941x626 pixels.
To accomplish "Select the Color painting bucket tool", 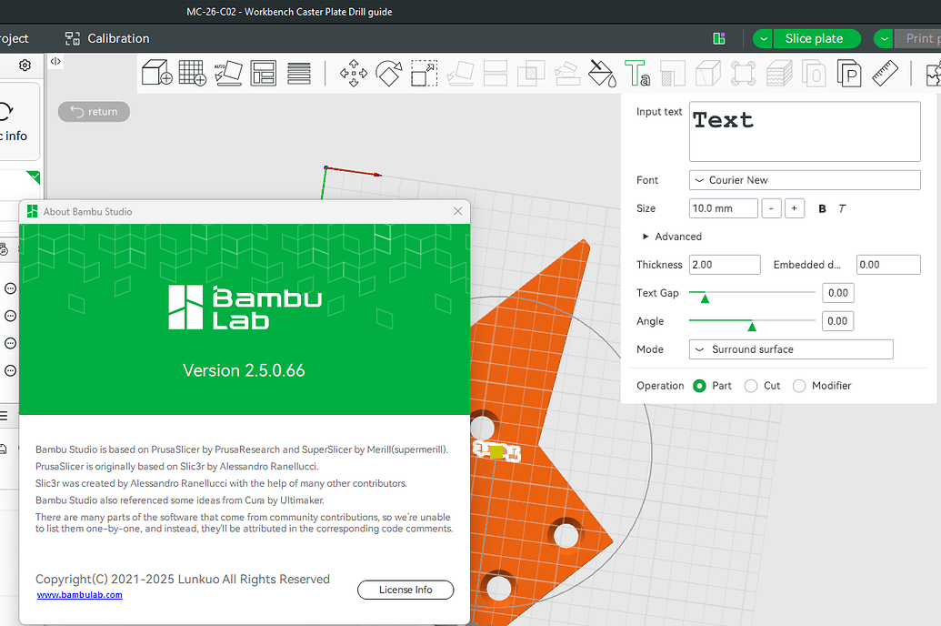I will (x=602, y=74).
